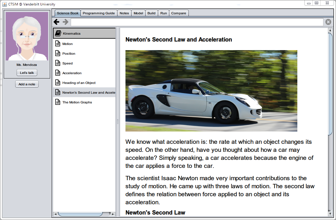Click the Speed page document icon
This screenshot has height=220, width=336.
coord(58,63)
